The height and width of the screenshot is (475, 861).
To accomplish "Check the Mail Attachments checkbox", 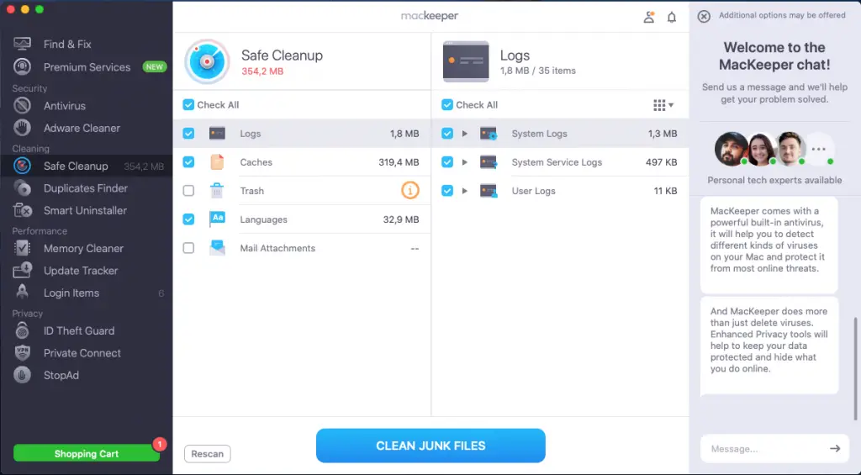I will click(188, 248).
